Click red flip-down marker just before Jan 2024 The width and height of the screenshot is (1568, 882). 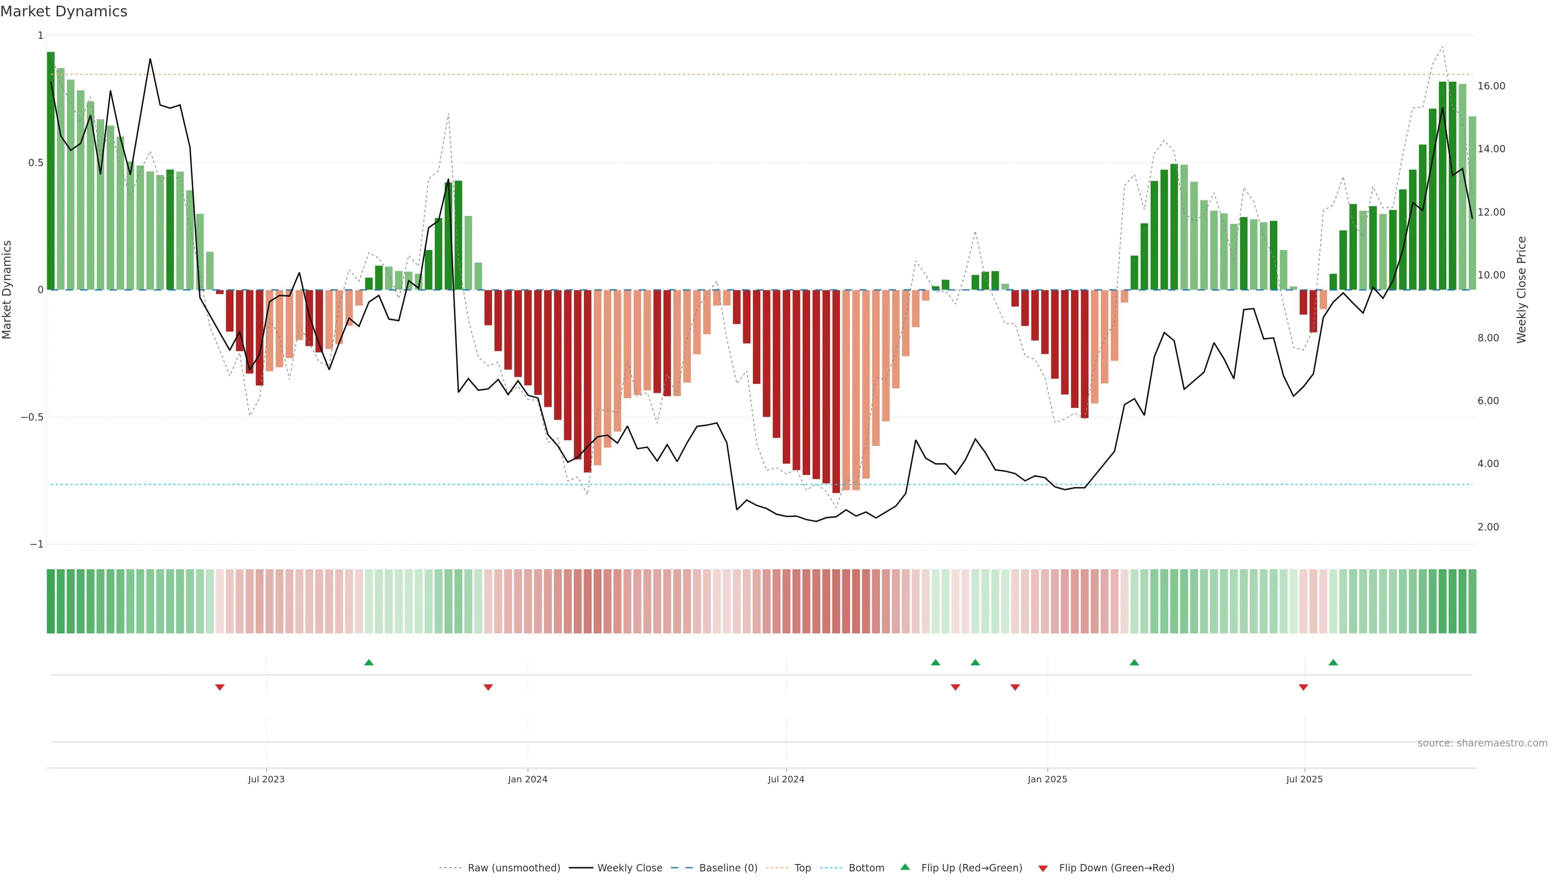488,687
